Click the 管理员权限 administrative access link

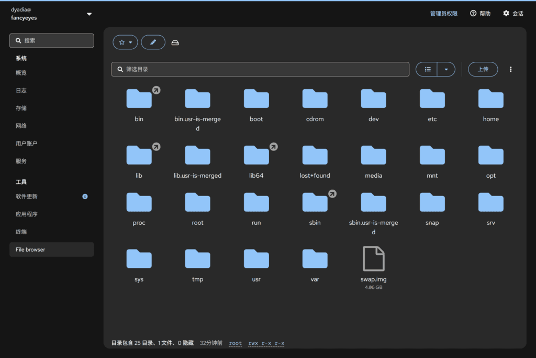444,13
